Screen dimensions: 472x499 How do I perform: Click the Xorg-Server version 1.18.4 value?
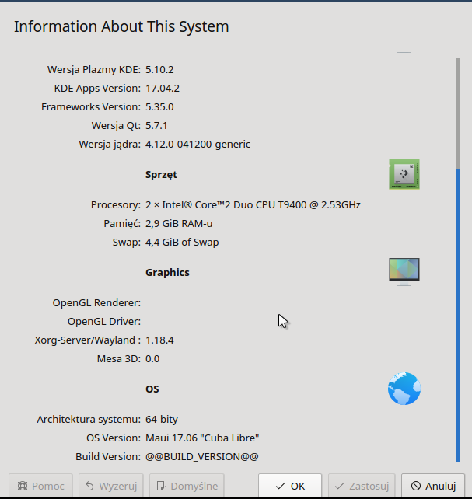tap(159, 340)
